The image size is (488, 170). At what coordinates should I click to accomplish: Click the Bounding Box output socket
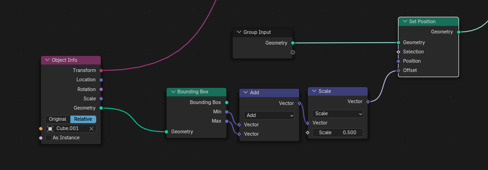(x=227, y=103)
